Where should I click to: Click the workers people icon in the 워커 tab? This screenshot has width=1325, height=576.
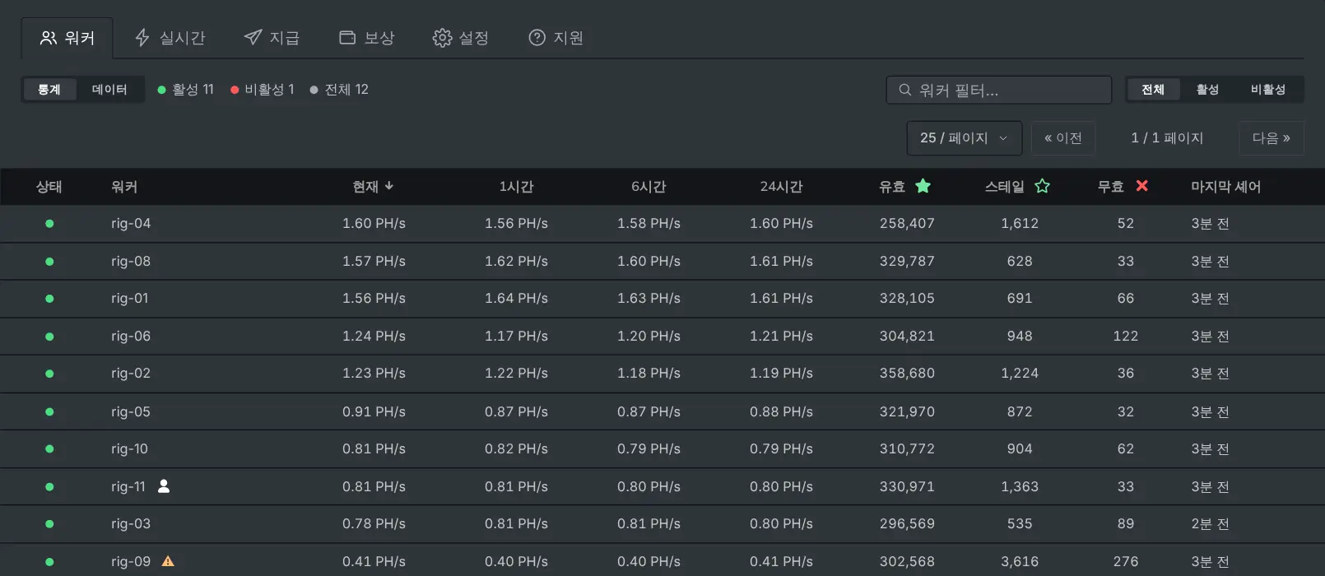[49, 38]
